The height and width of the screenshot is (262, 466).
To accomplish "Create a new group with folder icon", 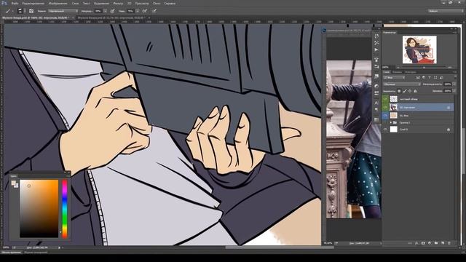I will point(436,243).
